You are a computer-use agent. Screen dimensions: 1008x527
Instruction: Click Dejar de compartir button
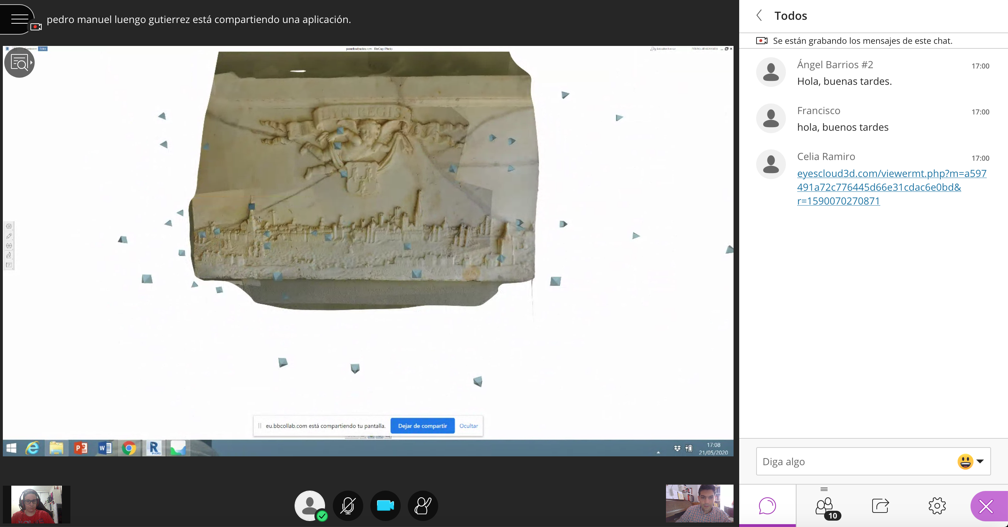tap(422, 426)
